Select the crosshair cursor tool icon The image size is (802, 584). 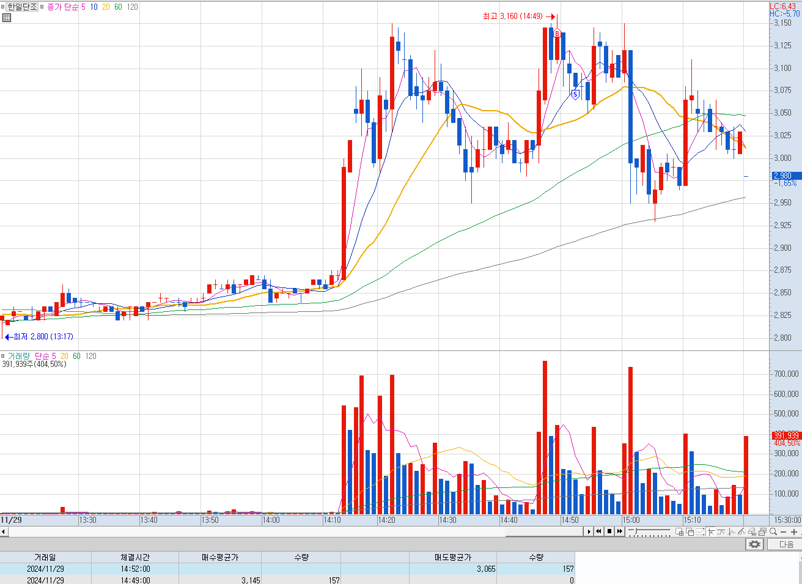pyautogui.click(x=711, y=531)
